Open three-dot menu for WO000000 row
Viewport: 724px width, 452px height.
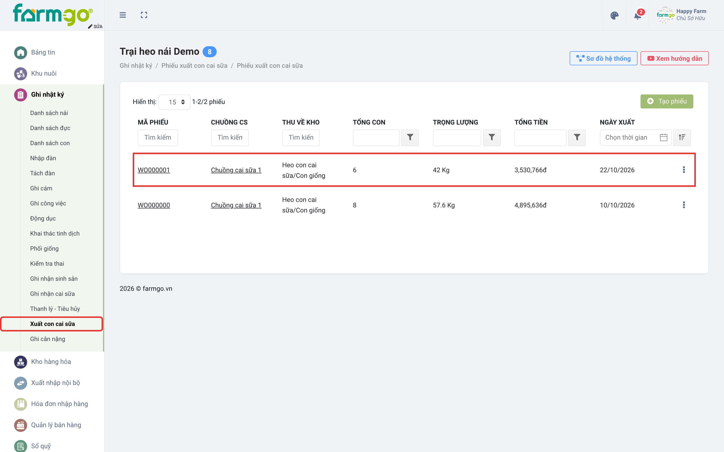(x=684, y=205)
